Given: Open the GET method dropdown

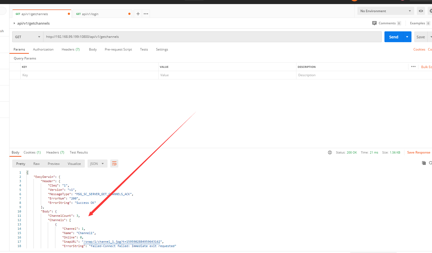Looking at the screenshot, I should point(28,37).
